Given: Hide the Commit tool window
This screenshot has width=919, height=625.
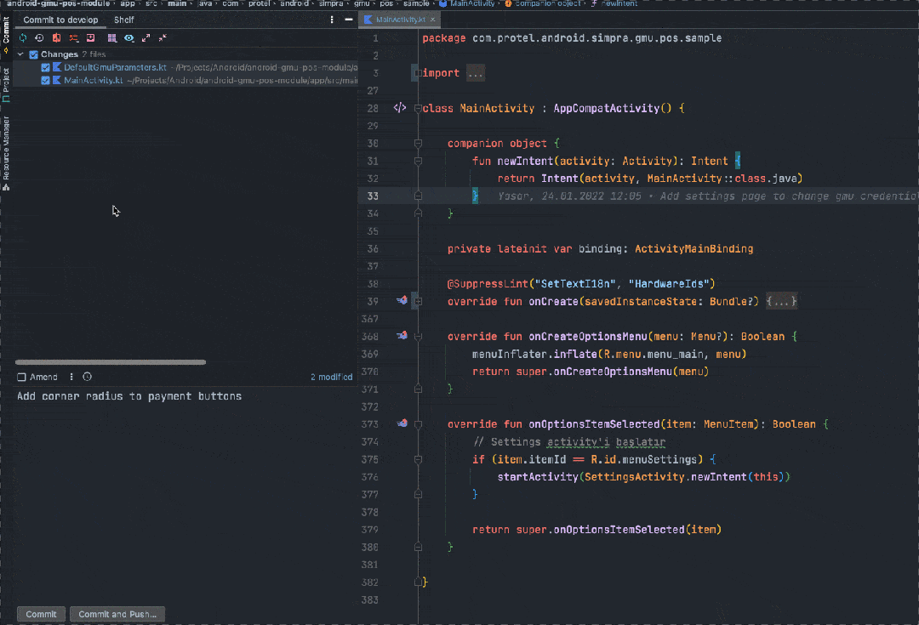Looking at the screenshot, I should 349,20.
